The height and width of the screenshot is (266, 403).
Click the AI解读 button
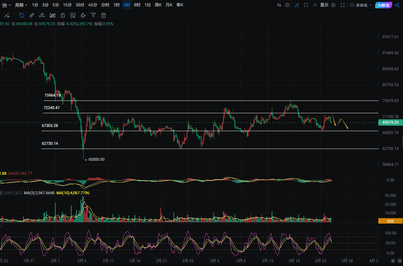[x=384, y=5]
